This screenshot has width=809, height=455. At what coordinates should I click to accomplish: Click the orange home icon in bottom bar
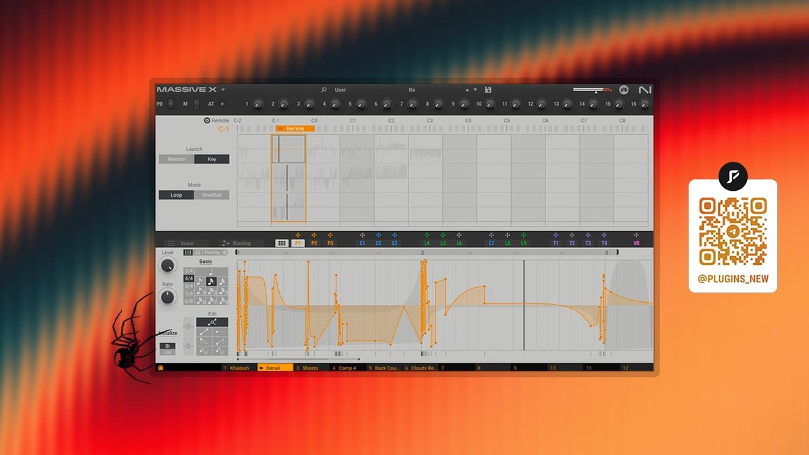160,368
